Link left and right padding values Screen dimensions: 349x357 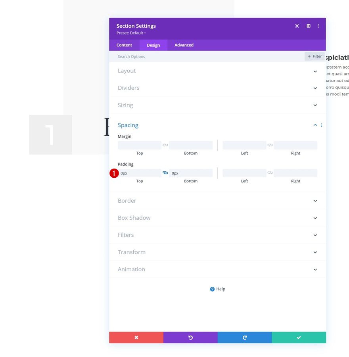(270, 173)
